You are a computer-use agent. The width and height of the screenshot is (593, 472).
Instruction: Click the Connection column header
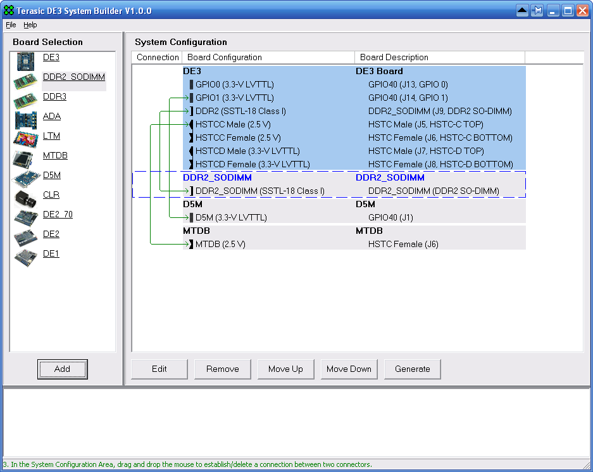157,58
